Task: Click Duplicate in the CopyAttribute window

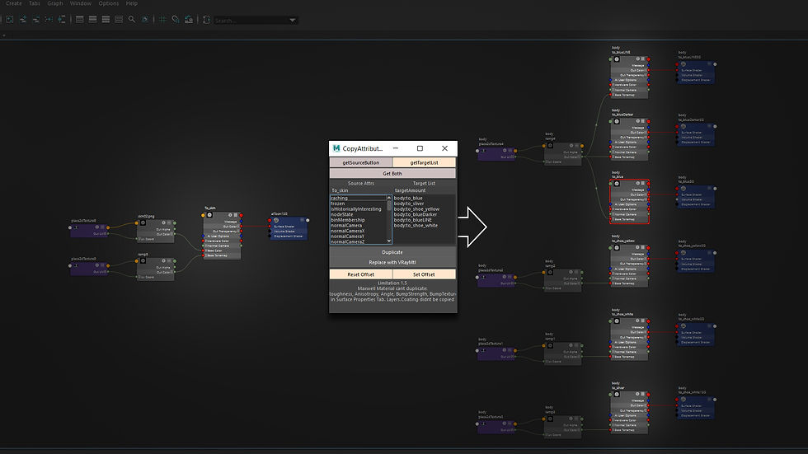Action: [x=392, y=252]
